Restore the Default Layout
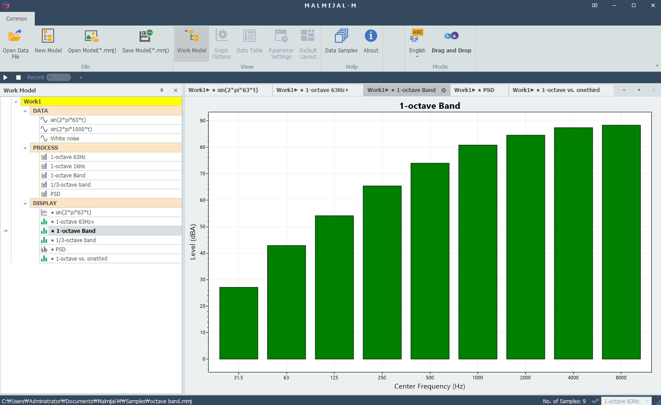The width and height of the screenshot is (661, 405). click(308, 44)
